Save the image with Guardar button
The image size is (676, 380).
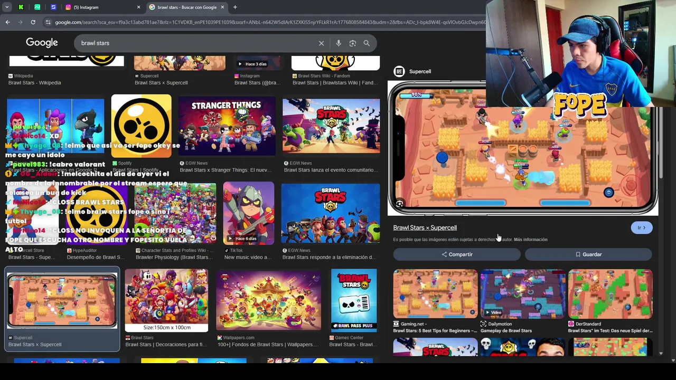click(x=588, y=254)
